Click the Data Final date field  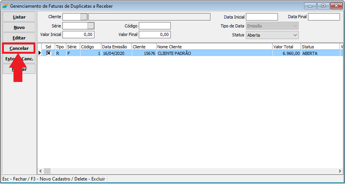click(323, 17)
